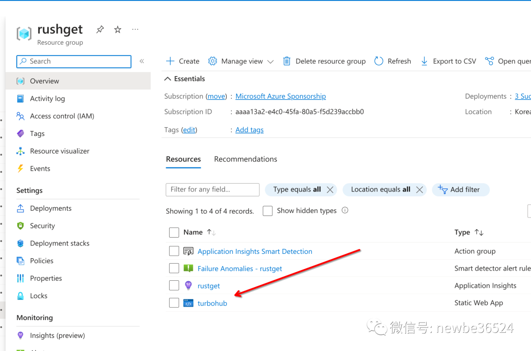Click the Delete resource group trash icon
The image size is (531, 351).
click(287, 61)
